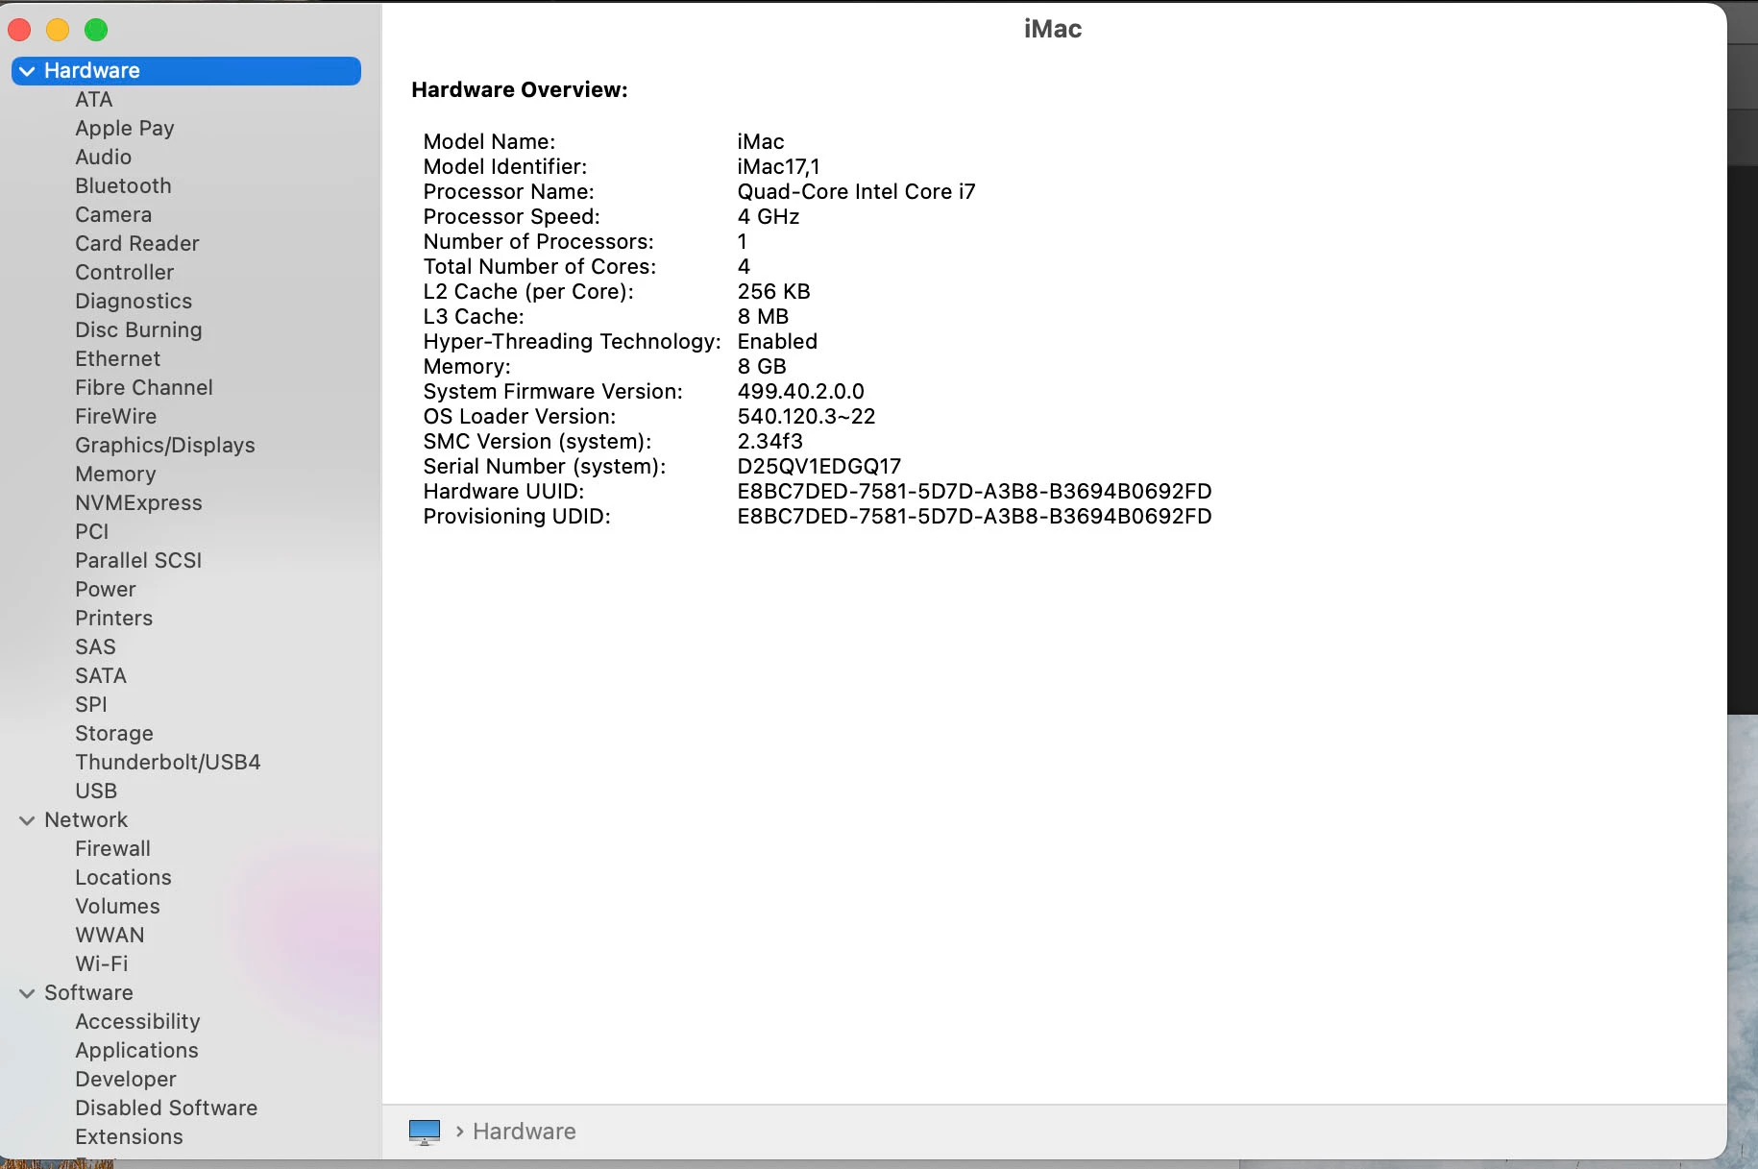Click the Hardware UUID value
Screen dimensions: 1758x1169
click(x=975, y=492)
